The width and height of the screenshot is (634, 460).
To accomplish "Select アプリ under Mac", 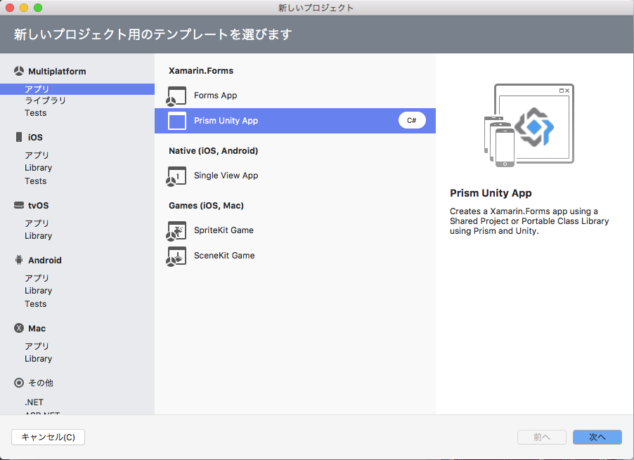I will click(37, 346).
